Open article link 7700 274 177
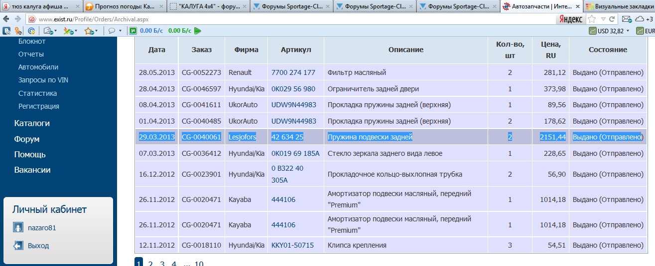Viewport: 655px width, 266px height. click(293, 72)
